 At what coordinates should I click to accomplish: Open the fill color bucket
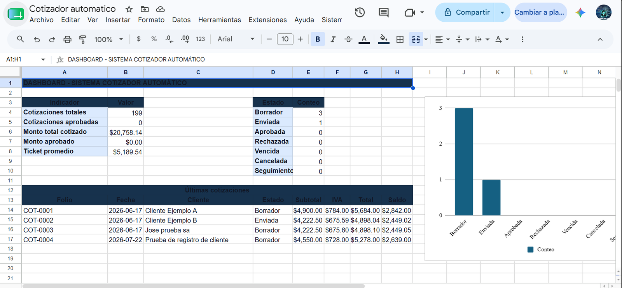point(384,39)
